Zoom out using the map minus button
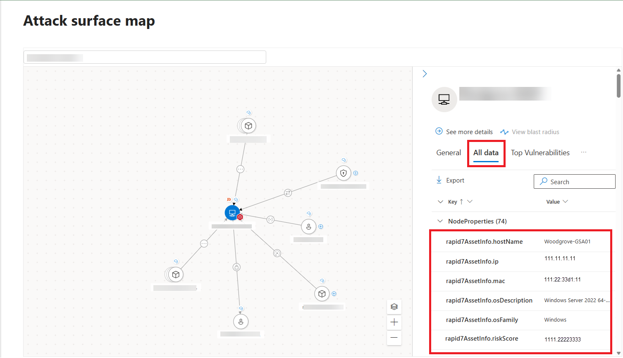 [x=394, y=338]
